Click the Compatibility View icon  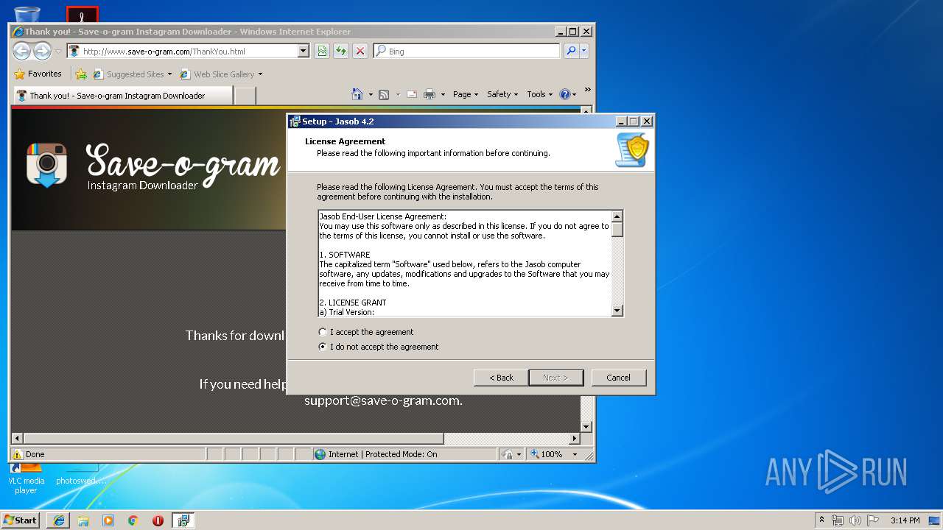click(x=322, y=51)
